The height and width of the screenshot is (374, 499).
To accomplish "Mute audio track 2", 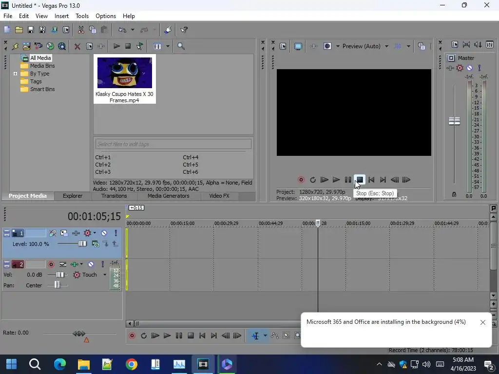I will (x=91, y=264).
